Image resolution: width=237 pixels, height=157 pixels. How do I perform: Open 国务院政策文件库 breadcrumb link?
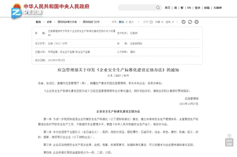pyautogui.click(x=67, y=22)
